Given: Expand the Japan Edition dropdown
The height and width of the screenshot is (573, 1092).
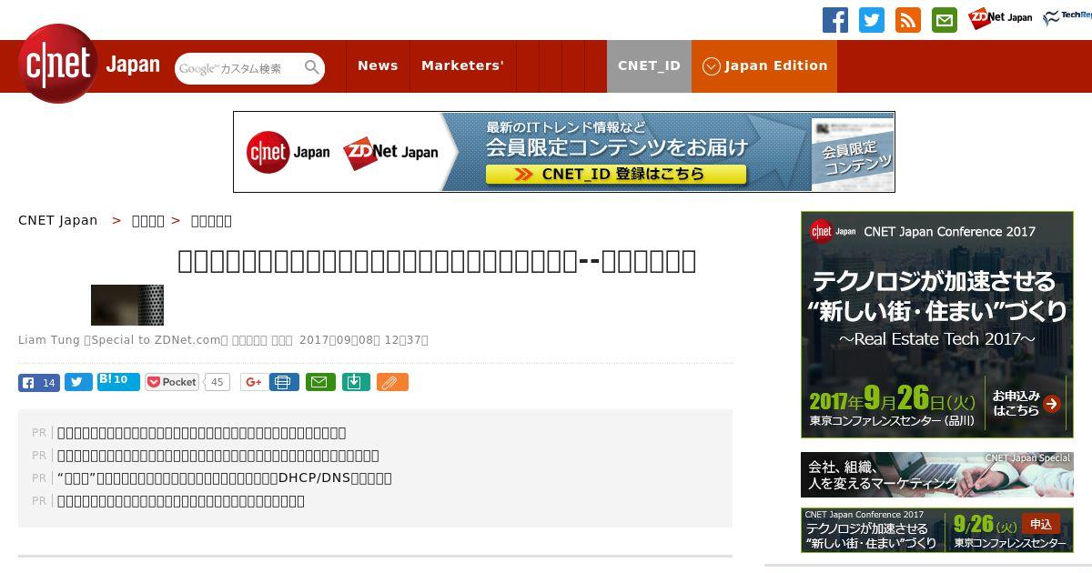Looking at the screenshot, I should click(x=764, y=65).
